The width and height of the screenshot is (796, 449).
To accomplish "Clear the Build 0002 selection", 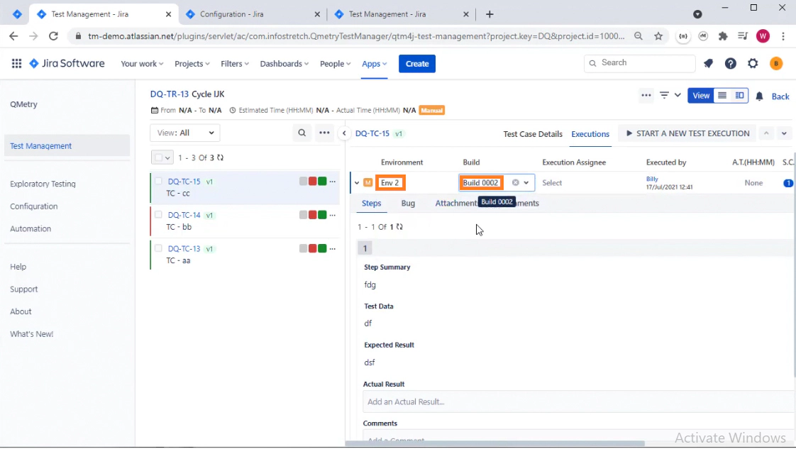I will tap(516, 183).
